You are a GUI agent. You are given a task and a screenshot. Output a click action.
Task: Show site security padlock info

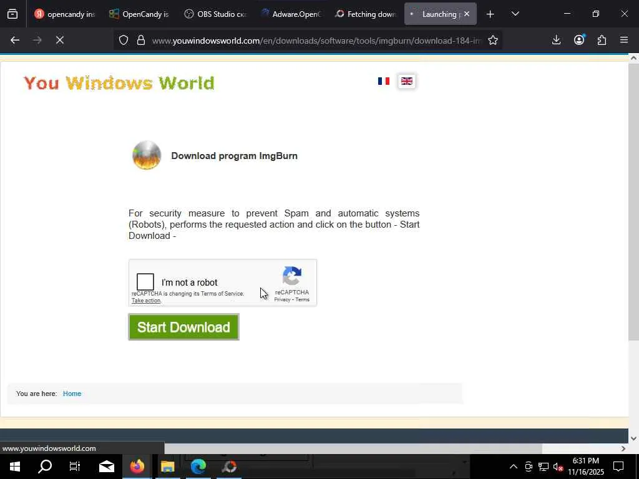[x=141, y=41]
